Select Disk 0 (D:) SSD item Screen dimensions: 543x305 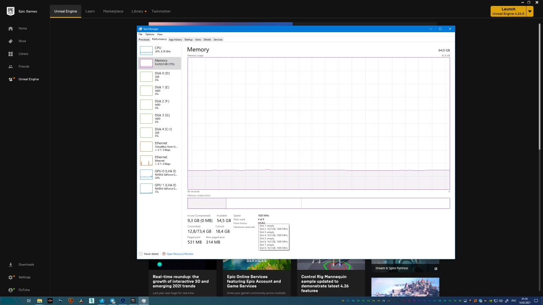tap(160, 76)
